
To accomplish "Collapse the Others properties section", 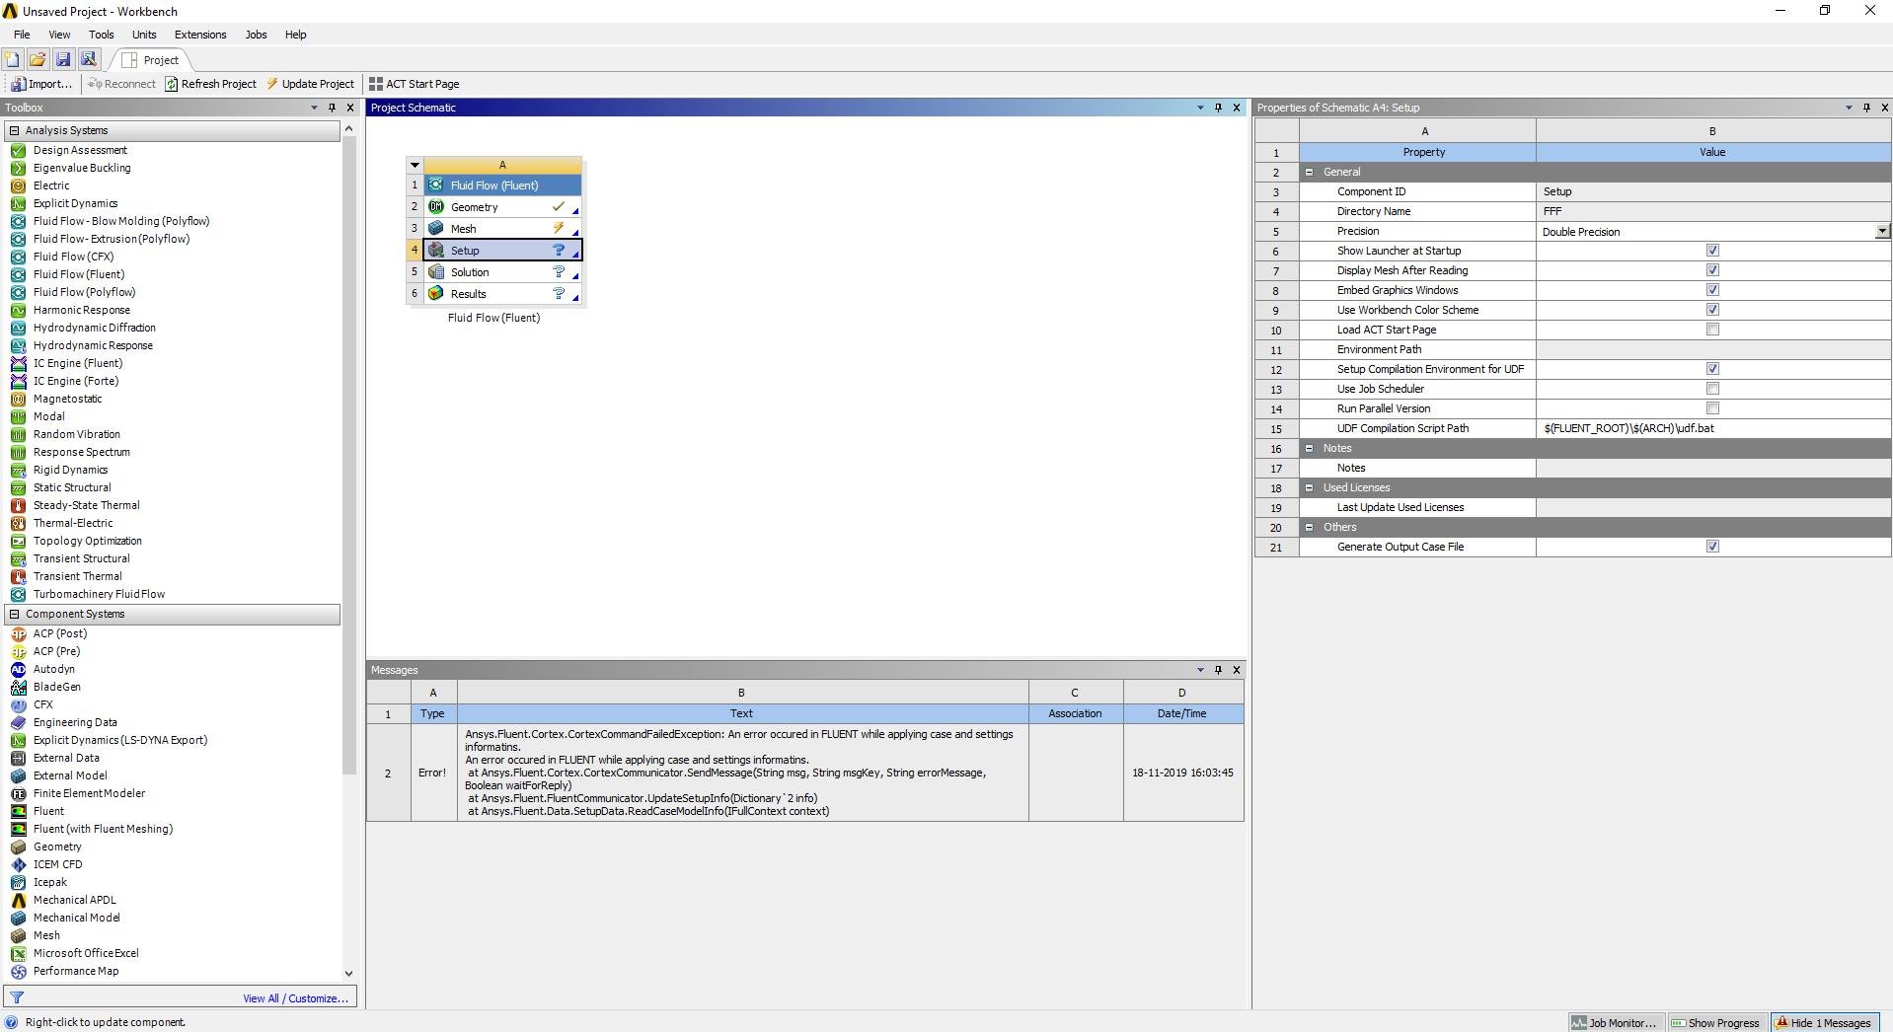I will [1310, 527].
